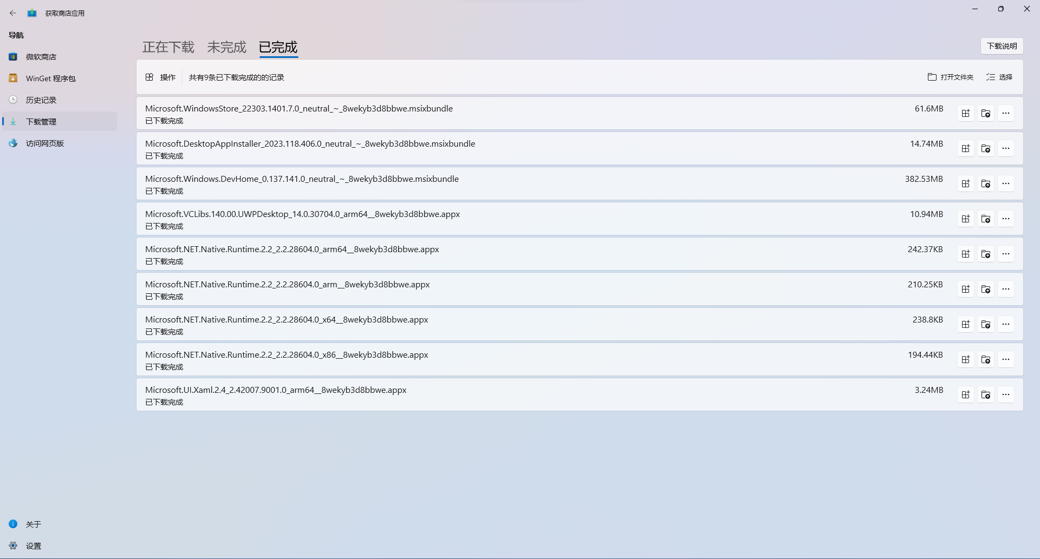Open the 操作 actions menu

coord(160,77)
